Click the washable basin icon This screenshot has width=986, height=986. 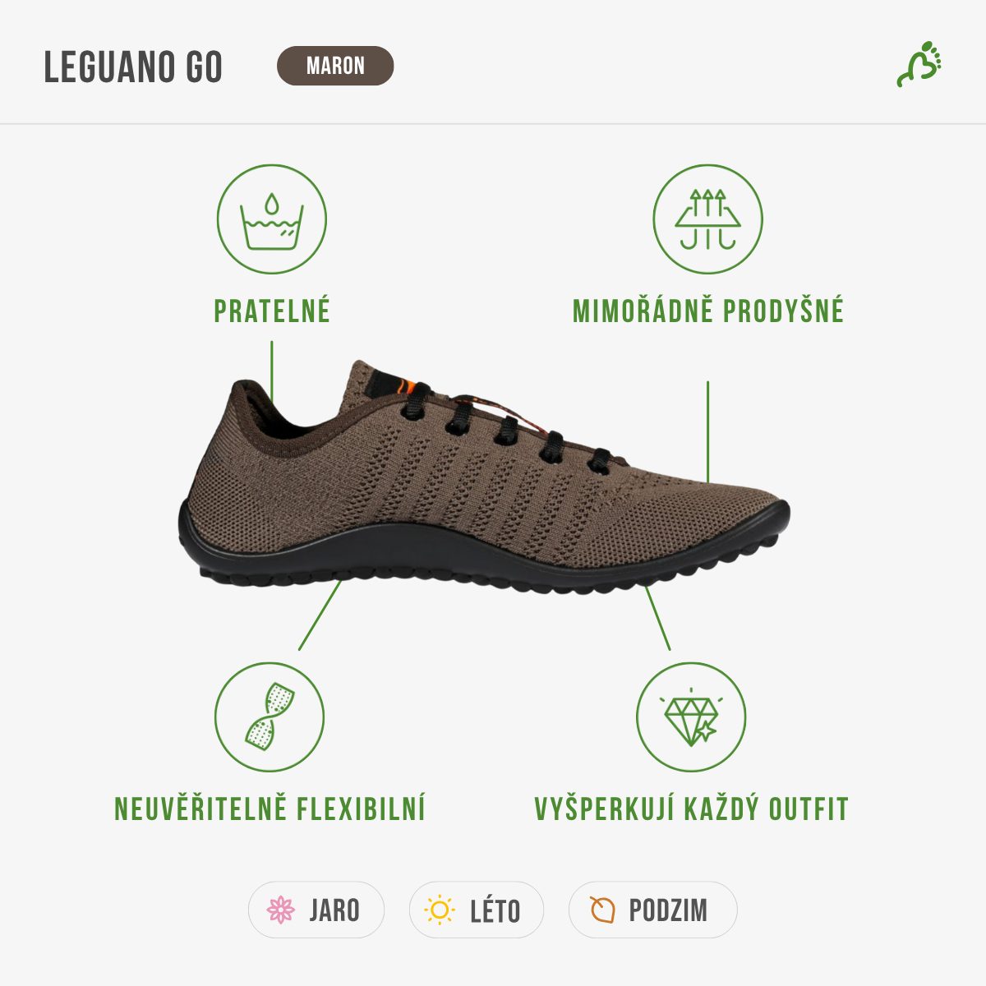(271, 219)
